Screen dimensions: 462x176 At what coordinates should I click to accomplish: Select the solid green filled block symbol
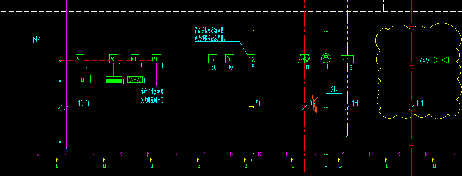click(114, 80)
